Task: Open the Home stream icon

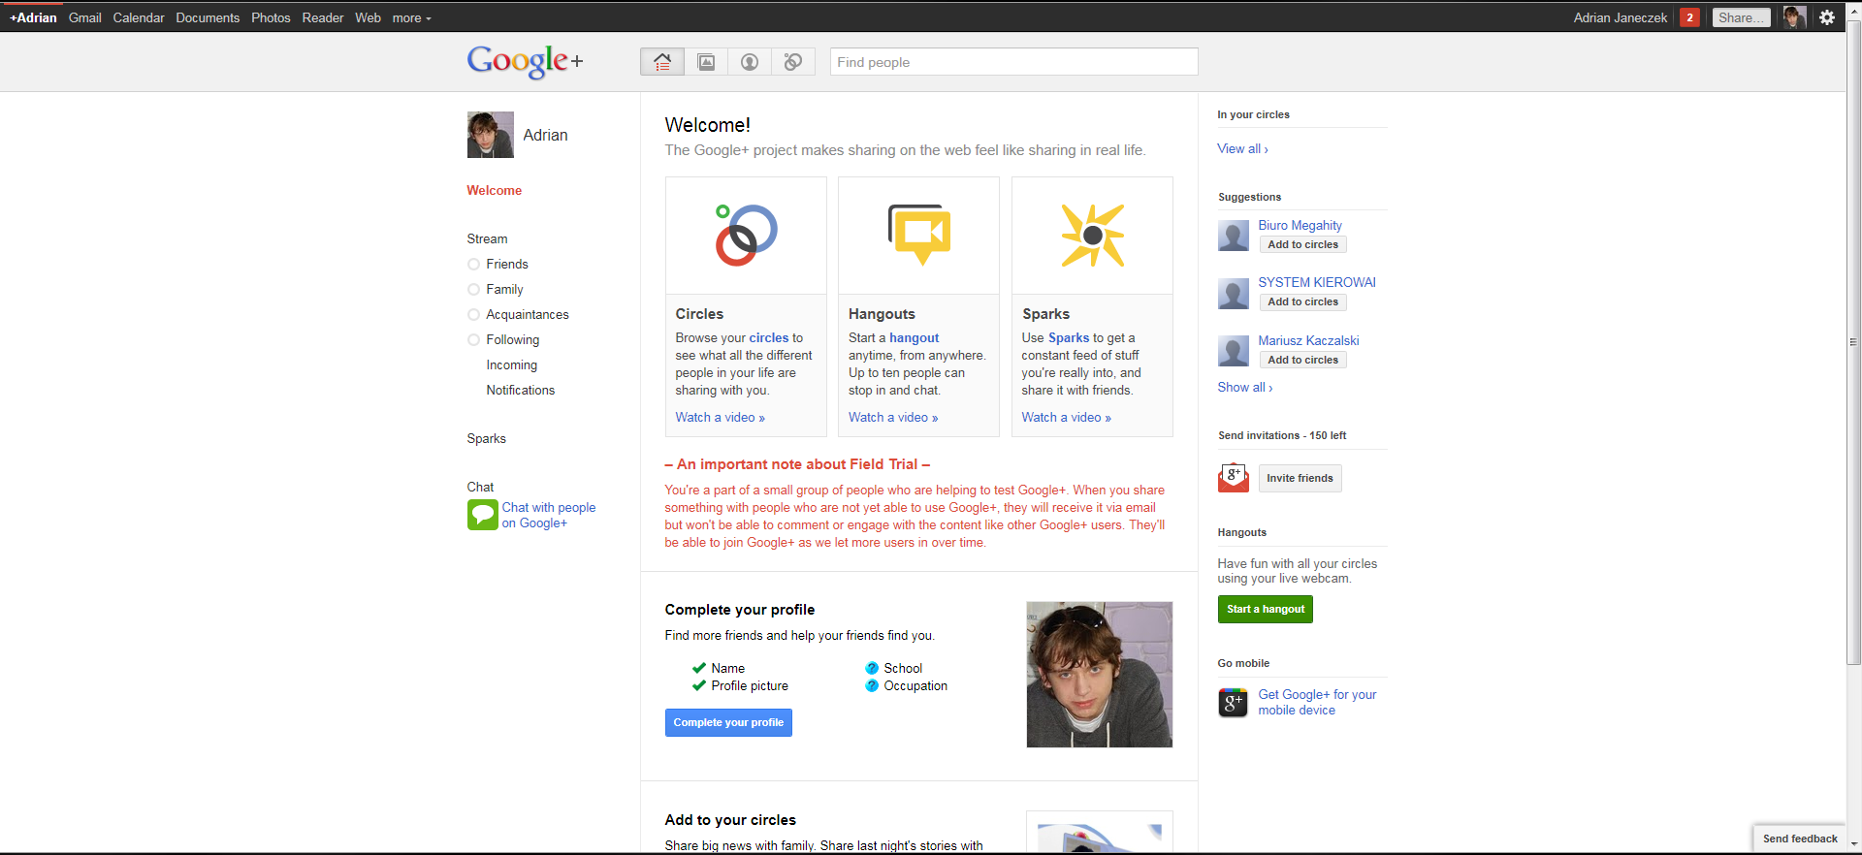Action: (662, 62)
